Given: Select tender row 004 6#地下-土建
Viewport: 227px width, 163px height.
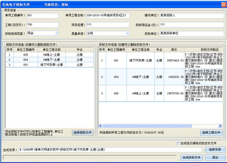Looking at the screenshot, I should (x=49, y=60).
